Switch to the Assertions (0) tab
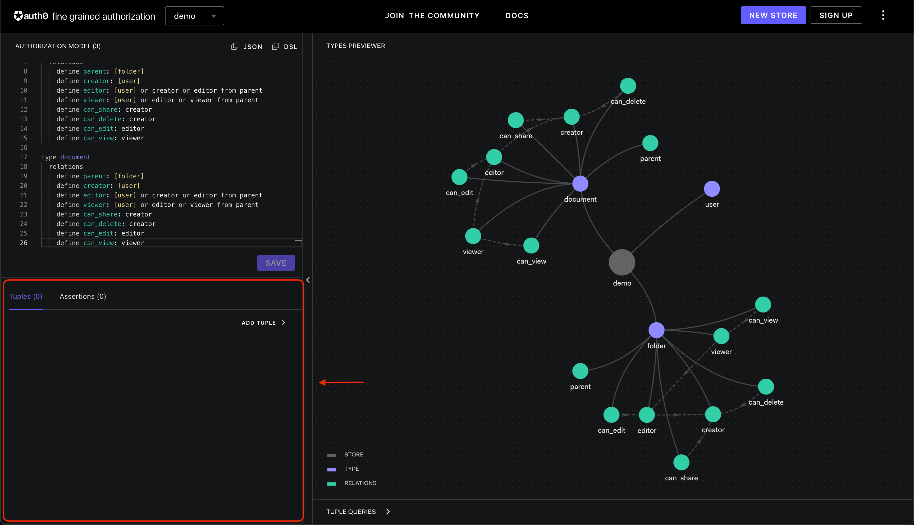The height and width of the screenshot is (525, 914). point(83,296)
